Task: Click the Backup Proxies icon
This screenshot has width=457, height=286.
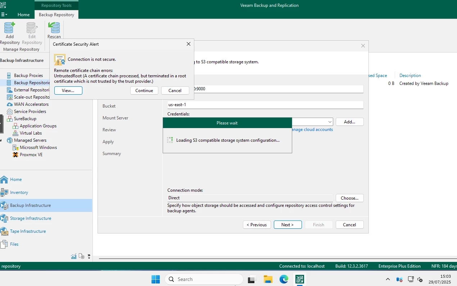Action: click(9, 76)
